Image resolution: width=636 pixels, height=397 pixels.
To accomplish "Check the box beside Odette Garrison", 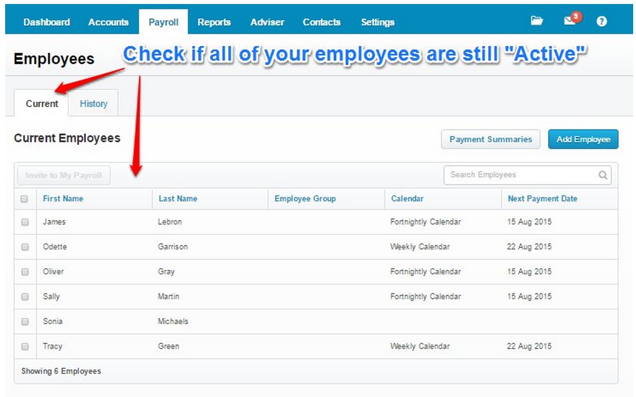I will point(25,247).
